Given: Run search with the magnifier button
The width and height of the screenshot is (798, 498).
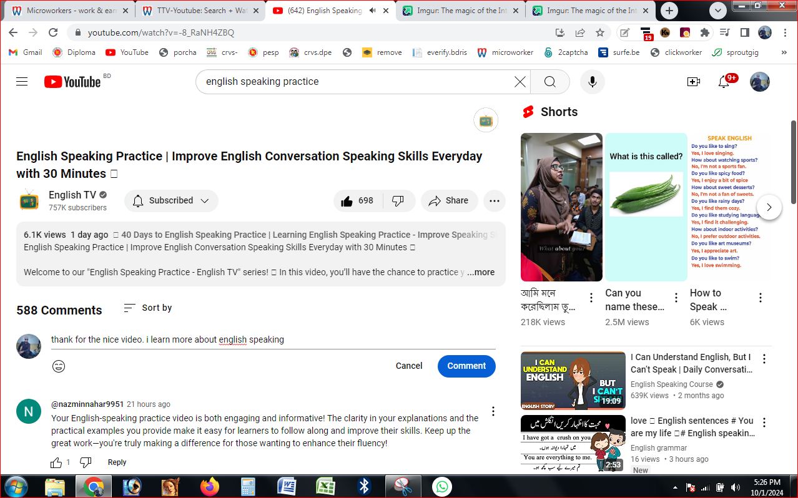Looking at the screenshot, I should point(549,82).
